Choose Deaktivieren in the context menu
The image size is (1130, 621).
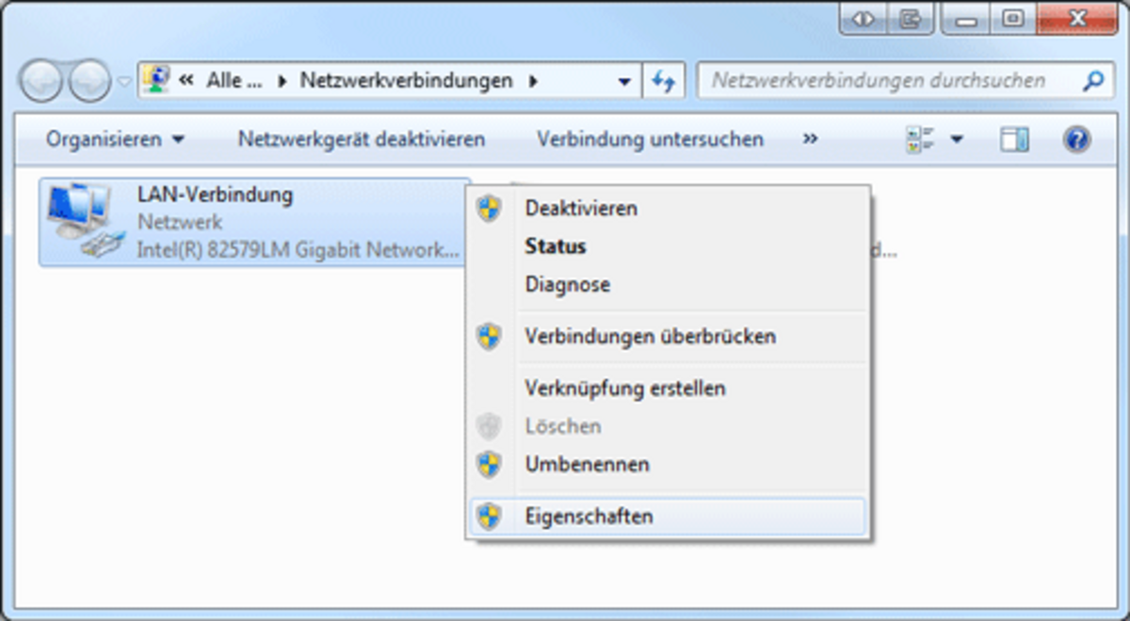(x=581, y=208)
